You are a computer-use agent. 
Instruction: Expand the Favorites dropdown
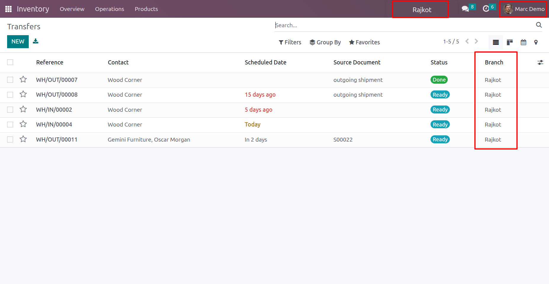point(364,42)
